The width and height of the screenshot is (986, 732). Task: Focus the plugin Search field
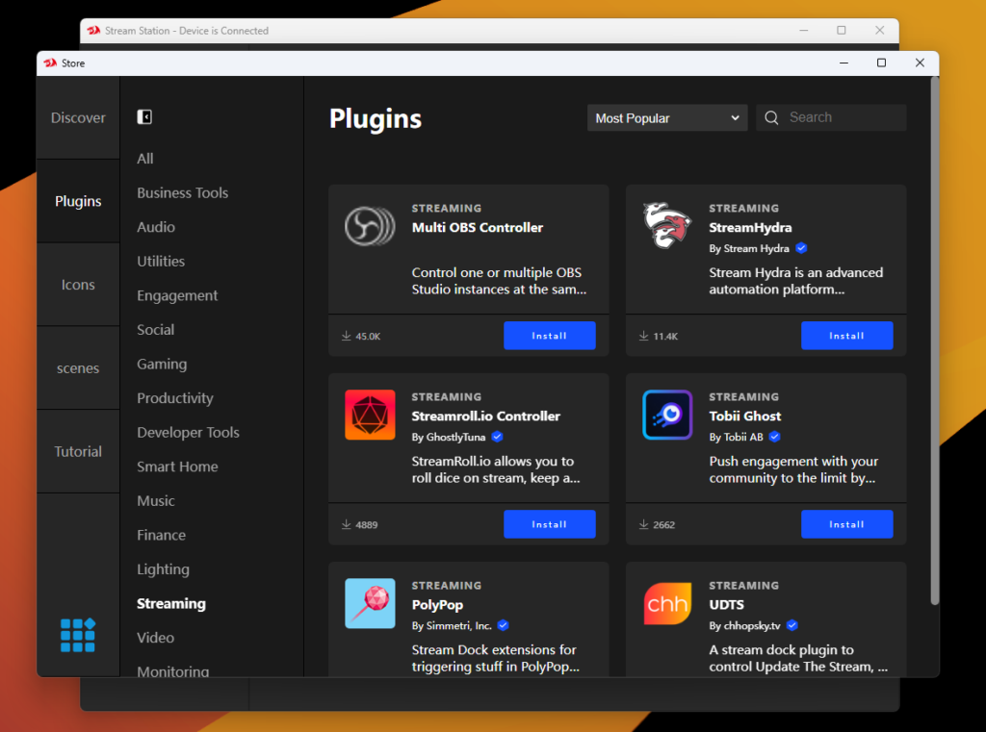(x=831, y=117)
